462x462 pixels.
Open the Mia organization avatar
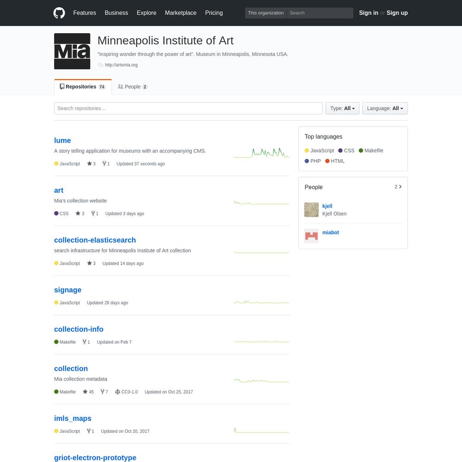[72, 51]
